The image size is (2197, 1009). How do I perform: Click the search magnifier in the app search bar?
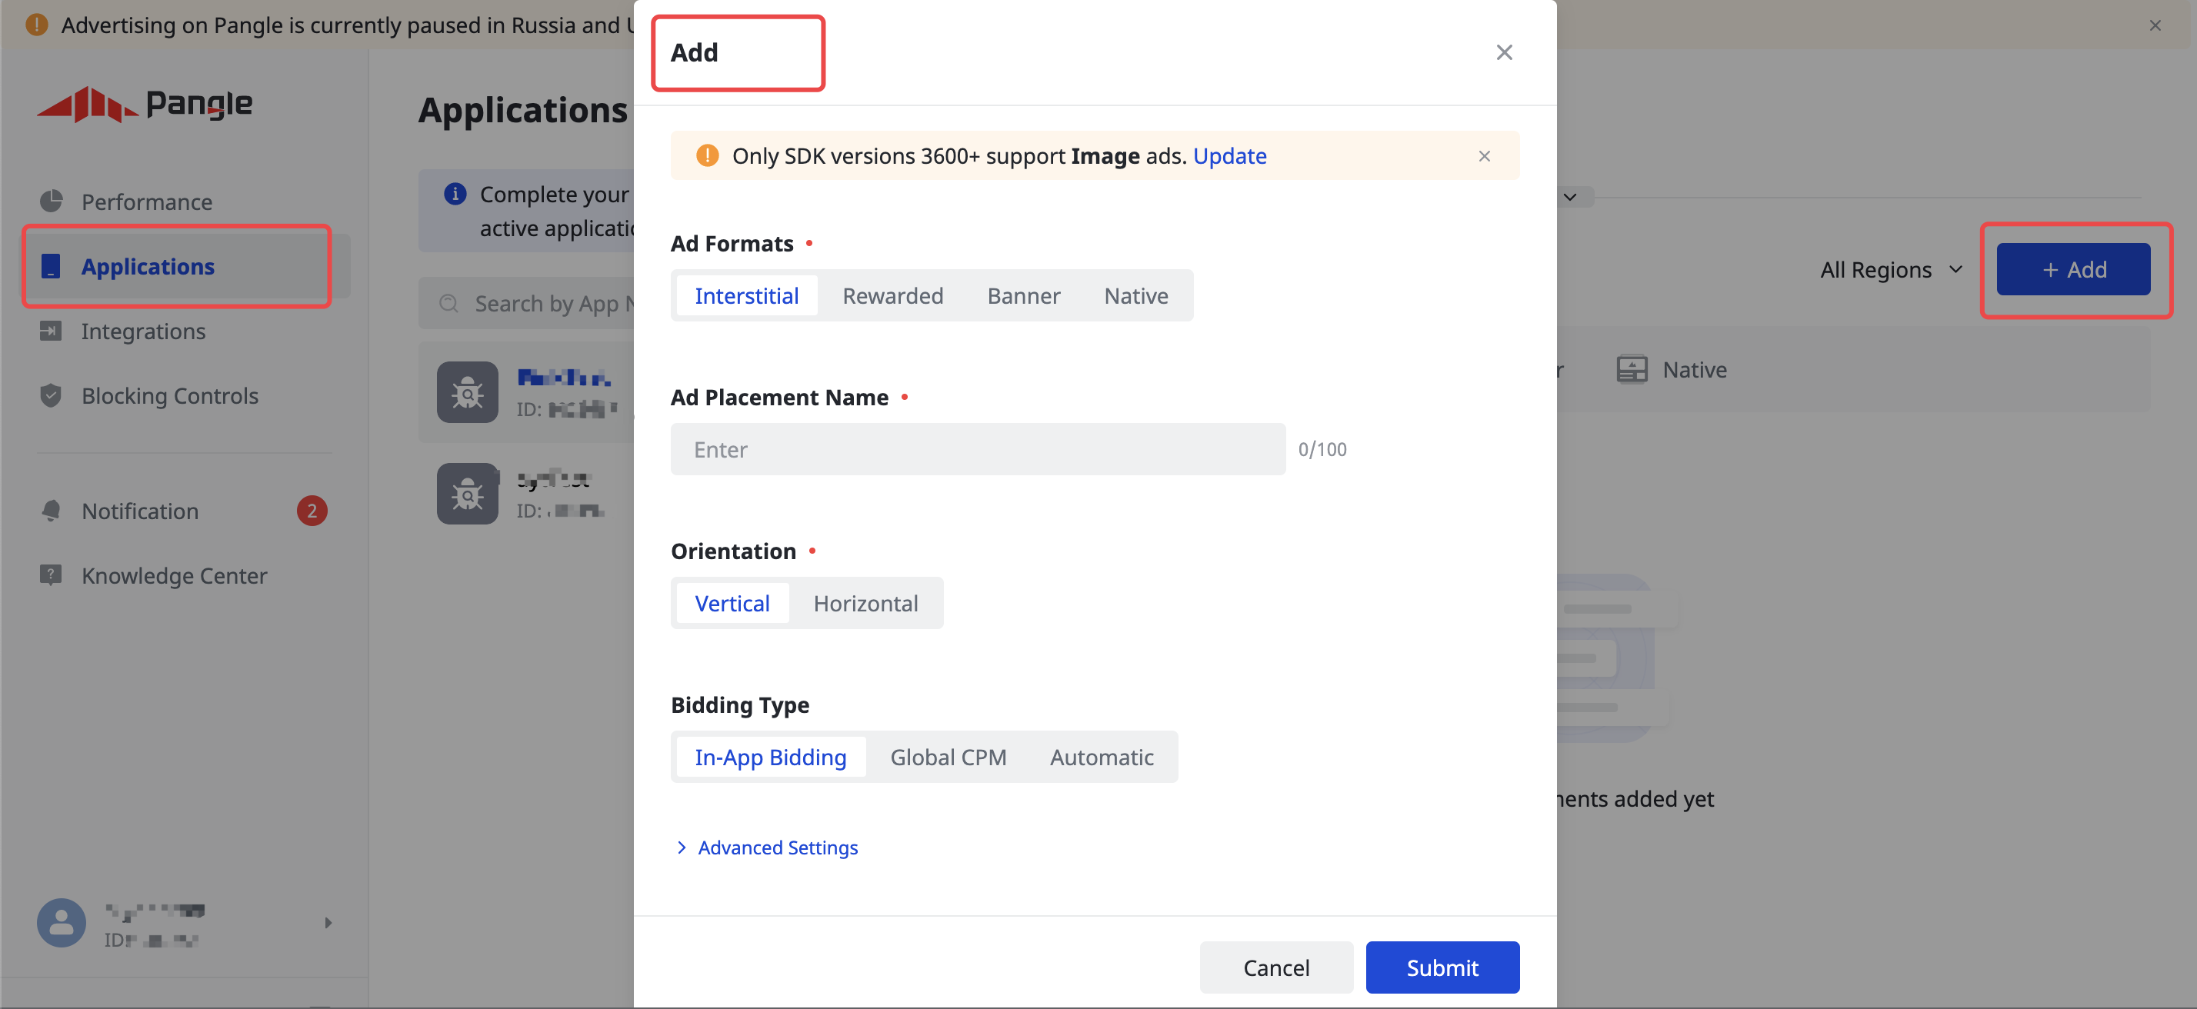[x=448, y=303]
